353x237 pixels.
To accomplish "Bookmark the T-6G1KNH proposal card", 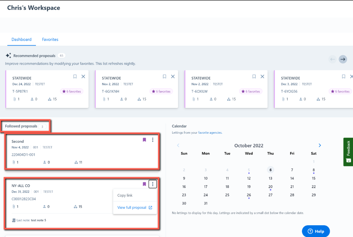I will tap(164, 77).
